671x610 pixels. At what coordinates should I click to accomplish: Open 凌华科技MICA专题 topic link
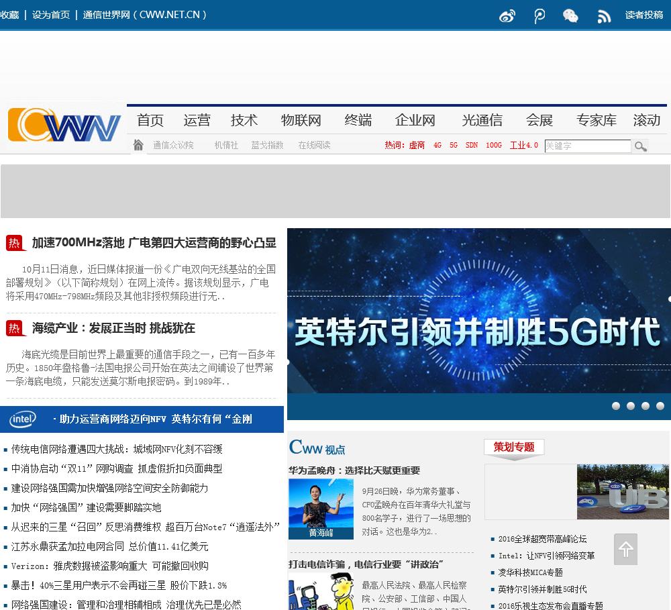(x=530, y=573)
